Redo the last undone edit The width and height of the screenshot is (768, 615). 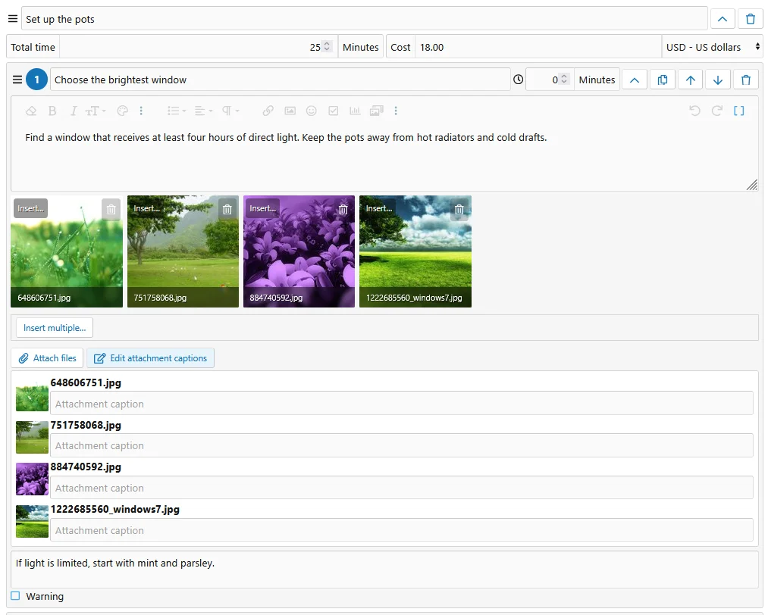(x=717, y=111)
